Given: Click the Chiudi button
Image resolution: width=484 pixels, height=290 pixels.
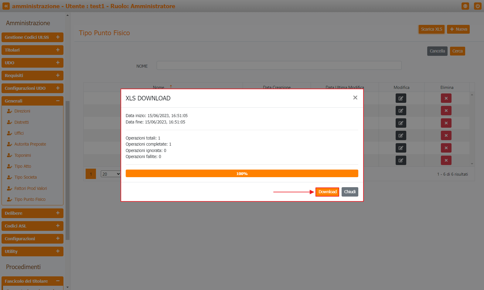Looking at the screenshot, I should click(350, 192).
